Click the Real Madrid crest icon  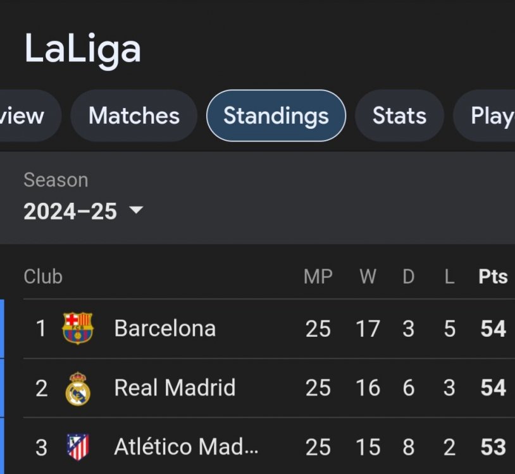[78, 388]
